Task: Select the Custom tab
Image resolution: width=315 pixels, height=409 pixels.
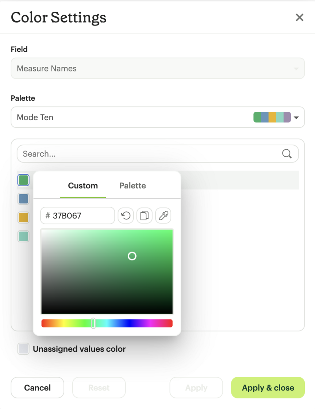Action: tap(83, 186)
